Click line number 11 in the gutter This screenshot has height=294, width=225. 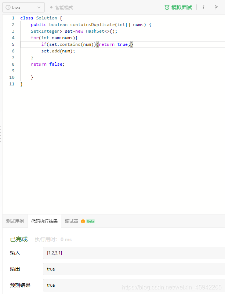click(x=12, y=84)
